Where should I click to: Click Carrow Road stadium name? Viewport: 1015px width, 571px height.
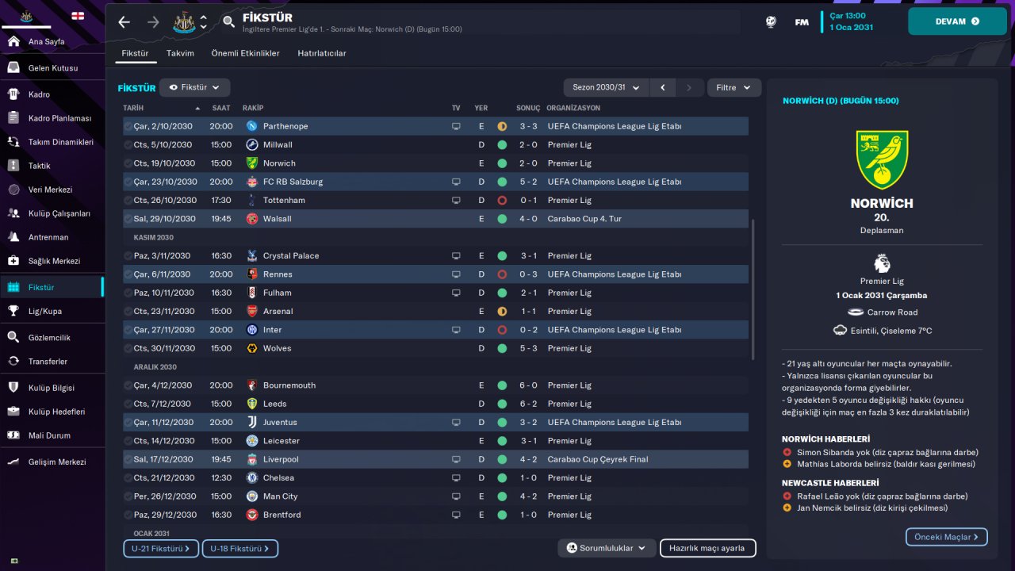[x=892, y=312]
